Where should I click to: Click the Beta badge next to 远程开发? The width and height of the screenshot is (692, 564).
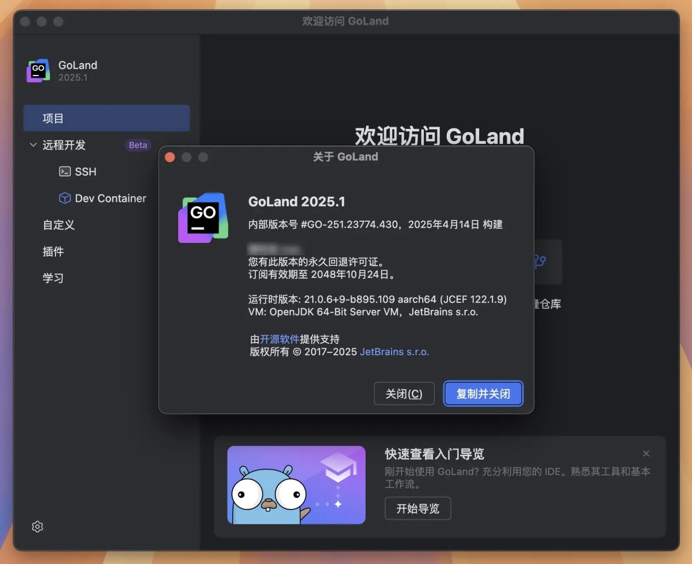tap(137, 145)
